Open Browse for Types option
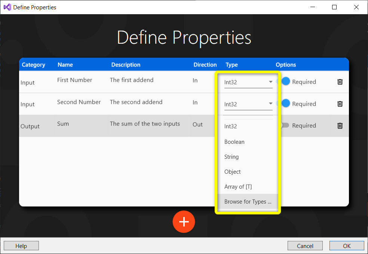 [248, 202]
